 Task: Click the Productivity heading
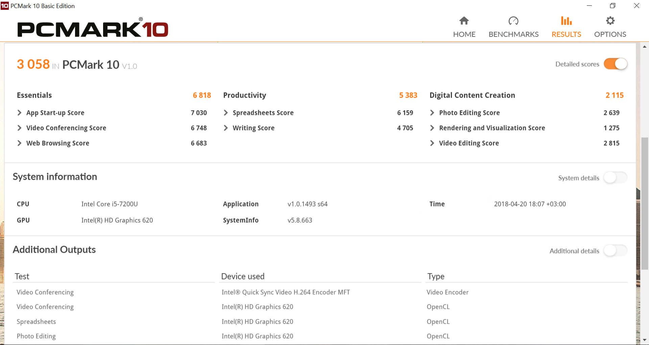(x=245, y=95)
